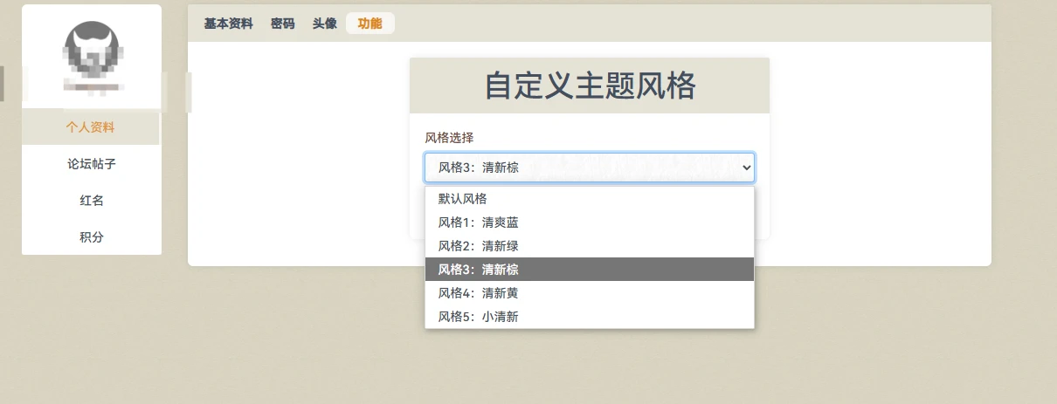Image resolution: width=1057 pixels, height=404 pixels.
Task: Click the 风格选择 field label
Action: [449, 137]
